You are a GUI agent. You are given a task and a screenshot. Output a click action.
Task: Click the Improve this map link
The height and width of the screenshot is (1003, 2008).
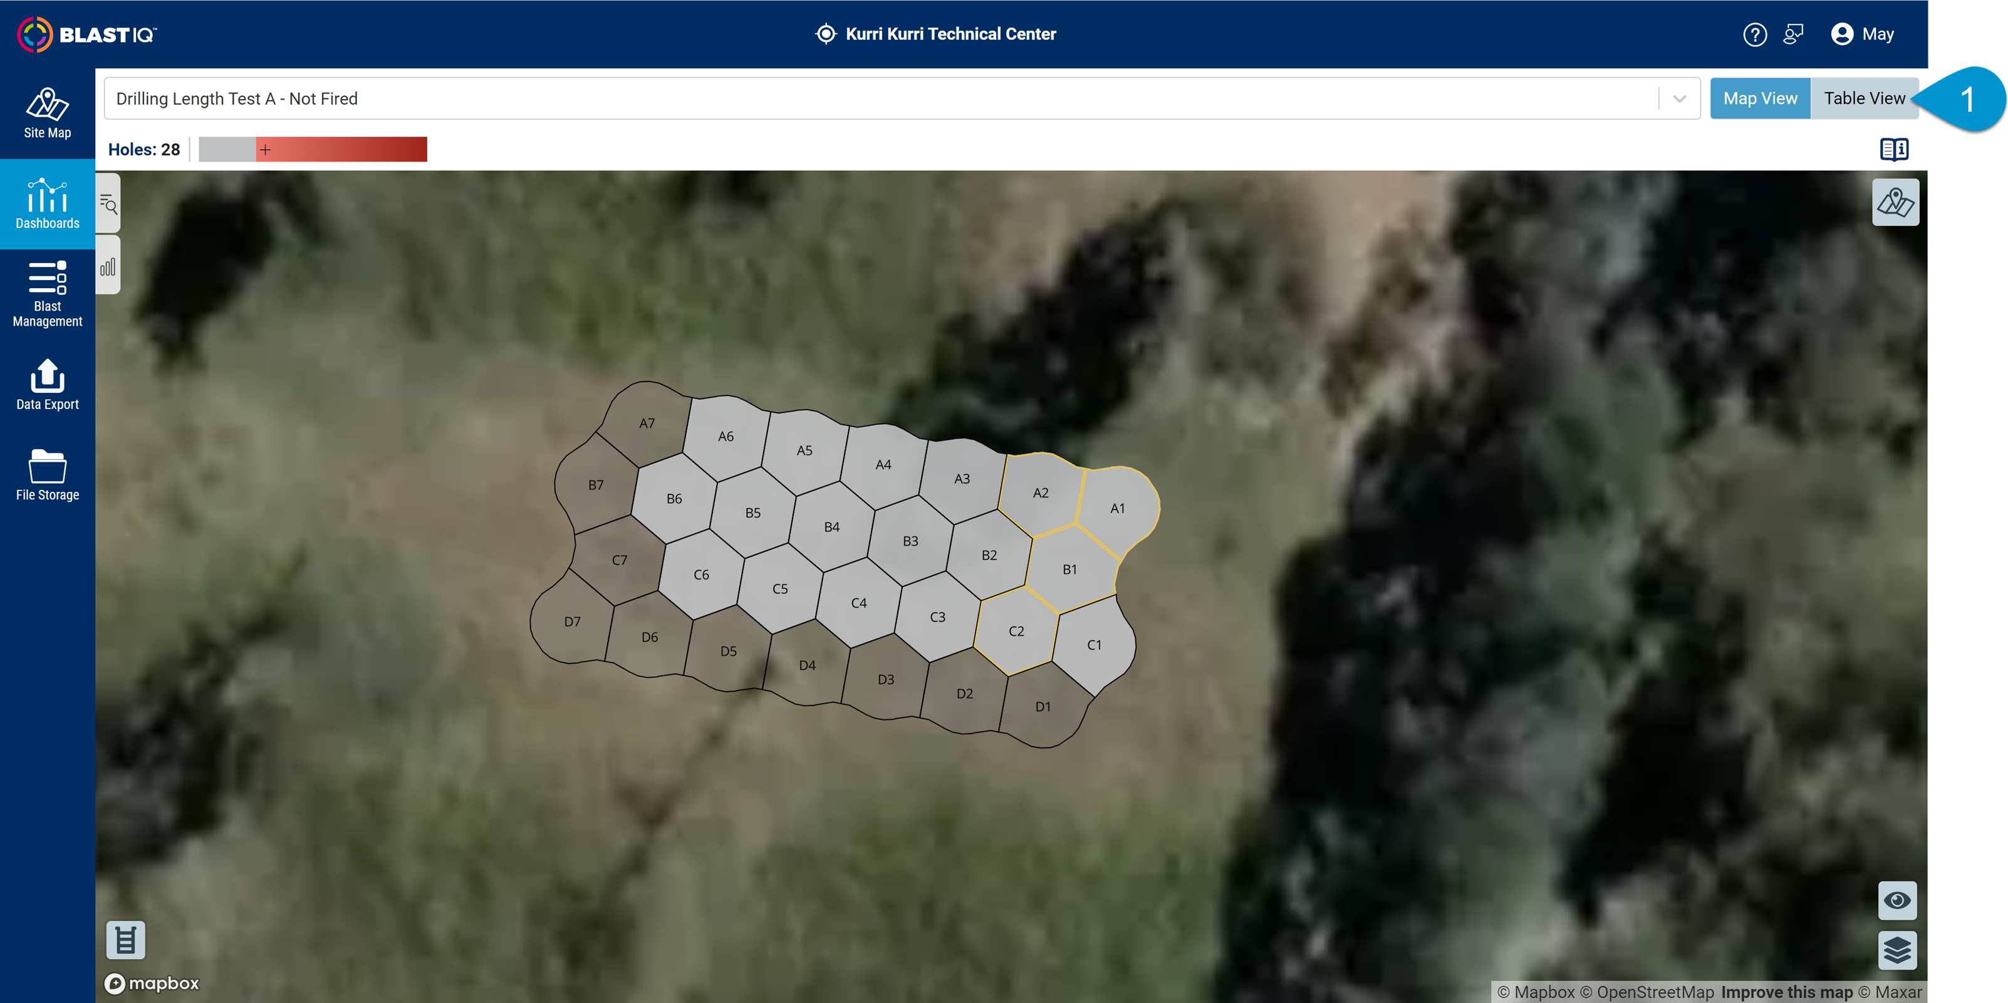(1786, 992)
